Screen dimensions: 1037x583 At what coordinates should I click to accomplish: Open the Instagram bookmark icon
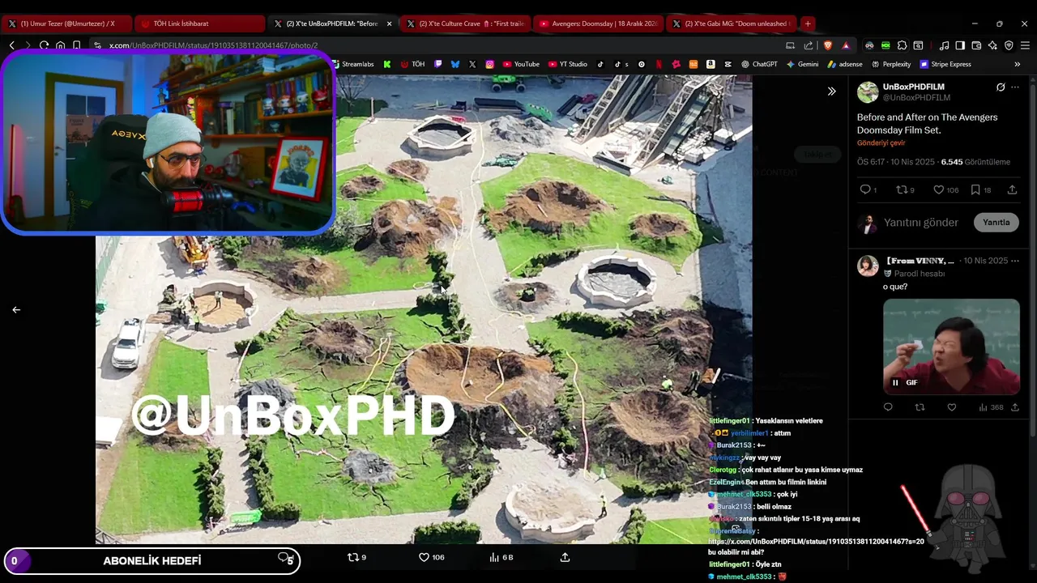click(x=490, y=64)
